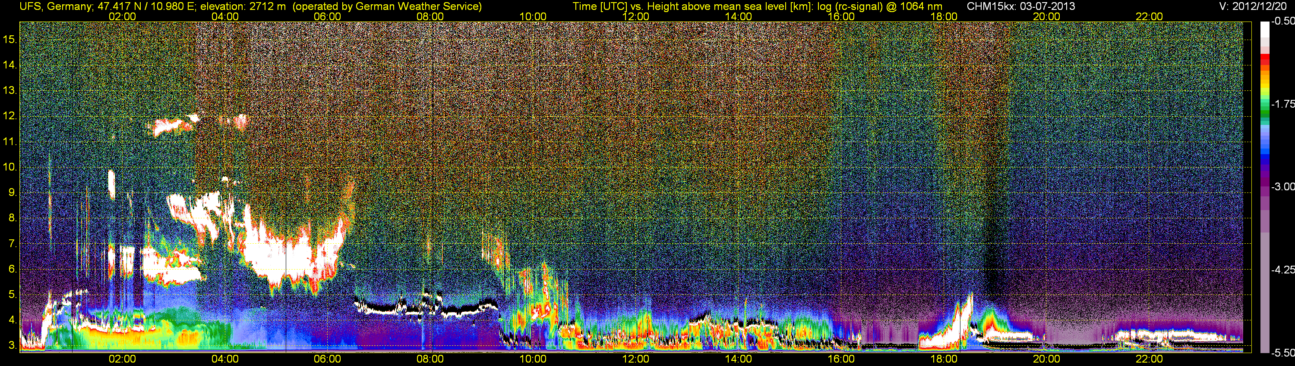Click the "8." height axis label
This screenshot has width=1295, height=366.
coord(13,218)
